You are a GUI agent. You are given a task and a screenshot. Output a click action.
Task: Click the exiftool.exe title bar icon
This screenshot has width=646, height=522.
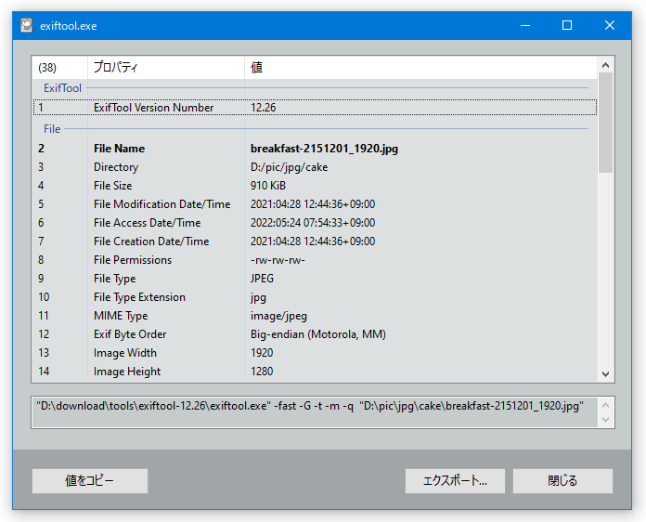(27, 25)
